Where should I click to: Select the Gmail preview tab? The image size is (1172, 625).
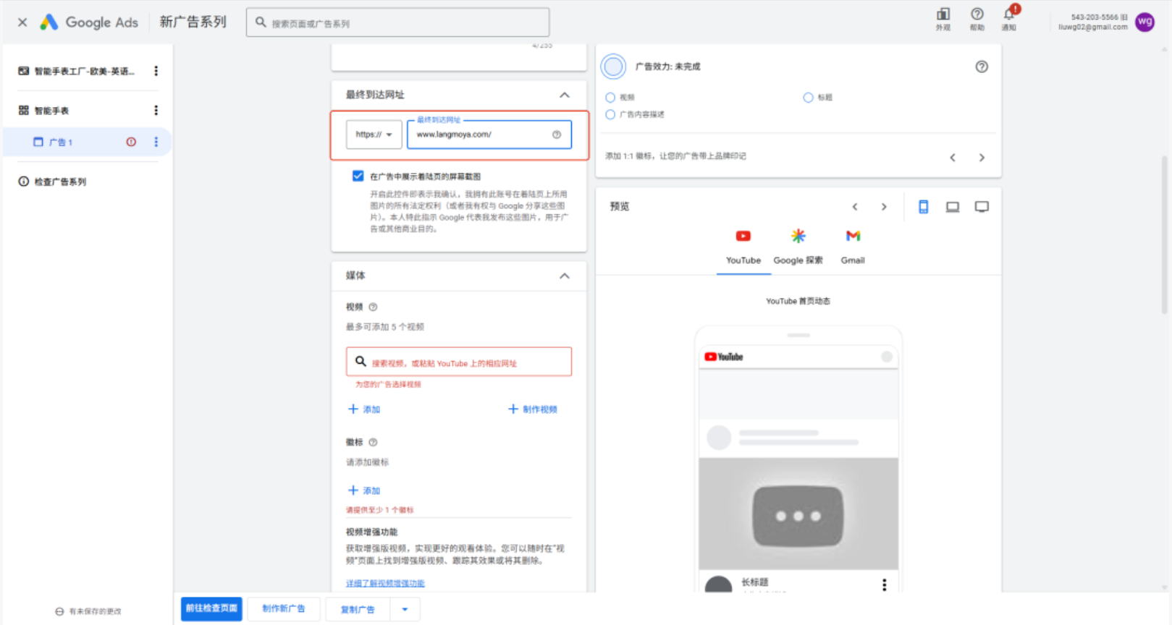click(x=852, y=246)
